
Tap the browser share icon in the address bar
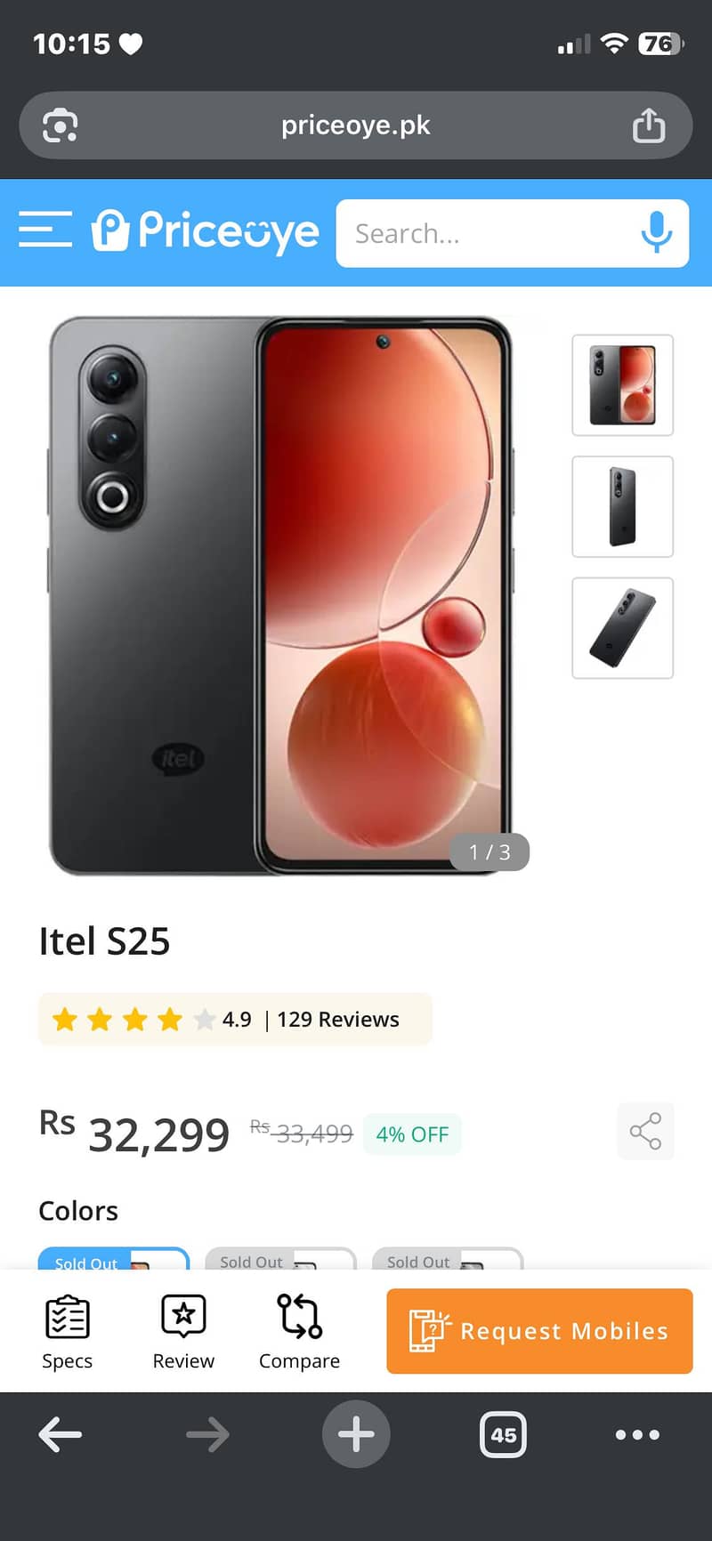point(649,125)
